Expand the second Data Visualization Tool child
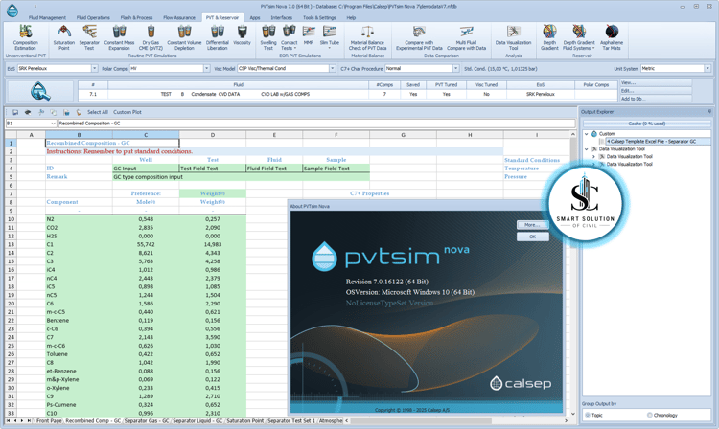The width and height of the screenshot is (719, 429). click(x=593, y=164)
